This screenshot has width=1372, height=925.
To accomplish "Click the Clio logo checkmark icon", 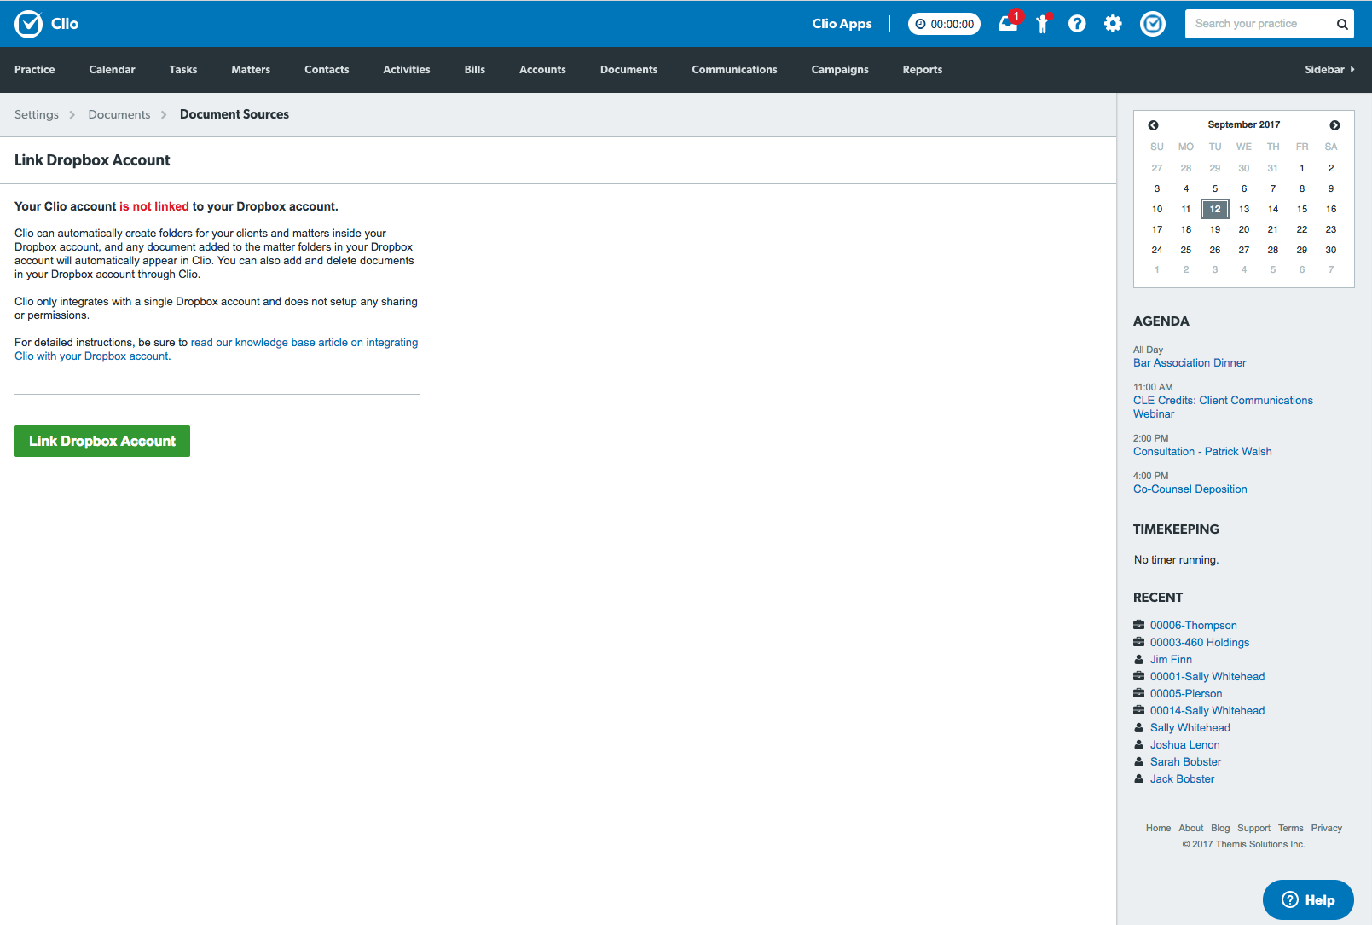I will coord(28,24).
